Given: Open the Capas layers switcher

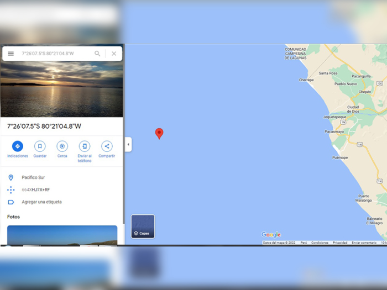Looking at the screenshot, I should 143,226.
